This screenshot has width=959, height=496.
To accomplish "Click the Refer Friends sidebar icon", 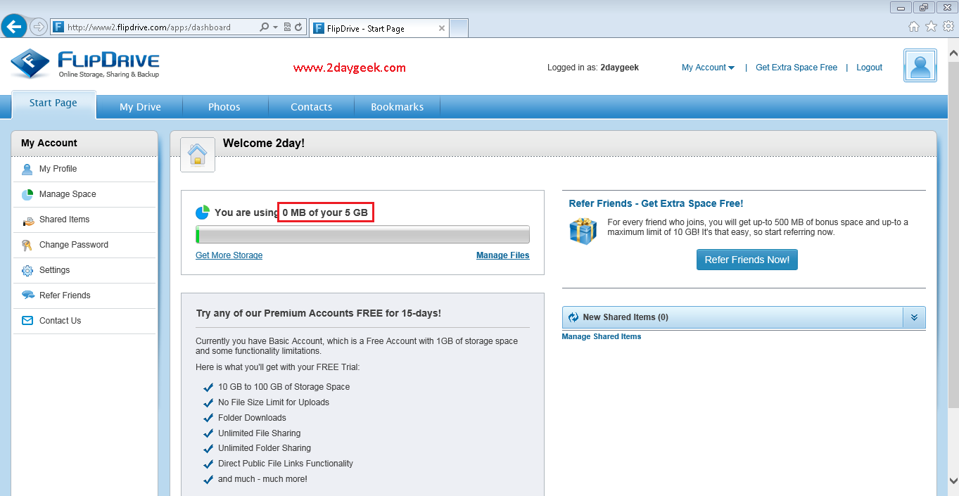I will (x=27, y=295).
